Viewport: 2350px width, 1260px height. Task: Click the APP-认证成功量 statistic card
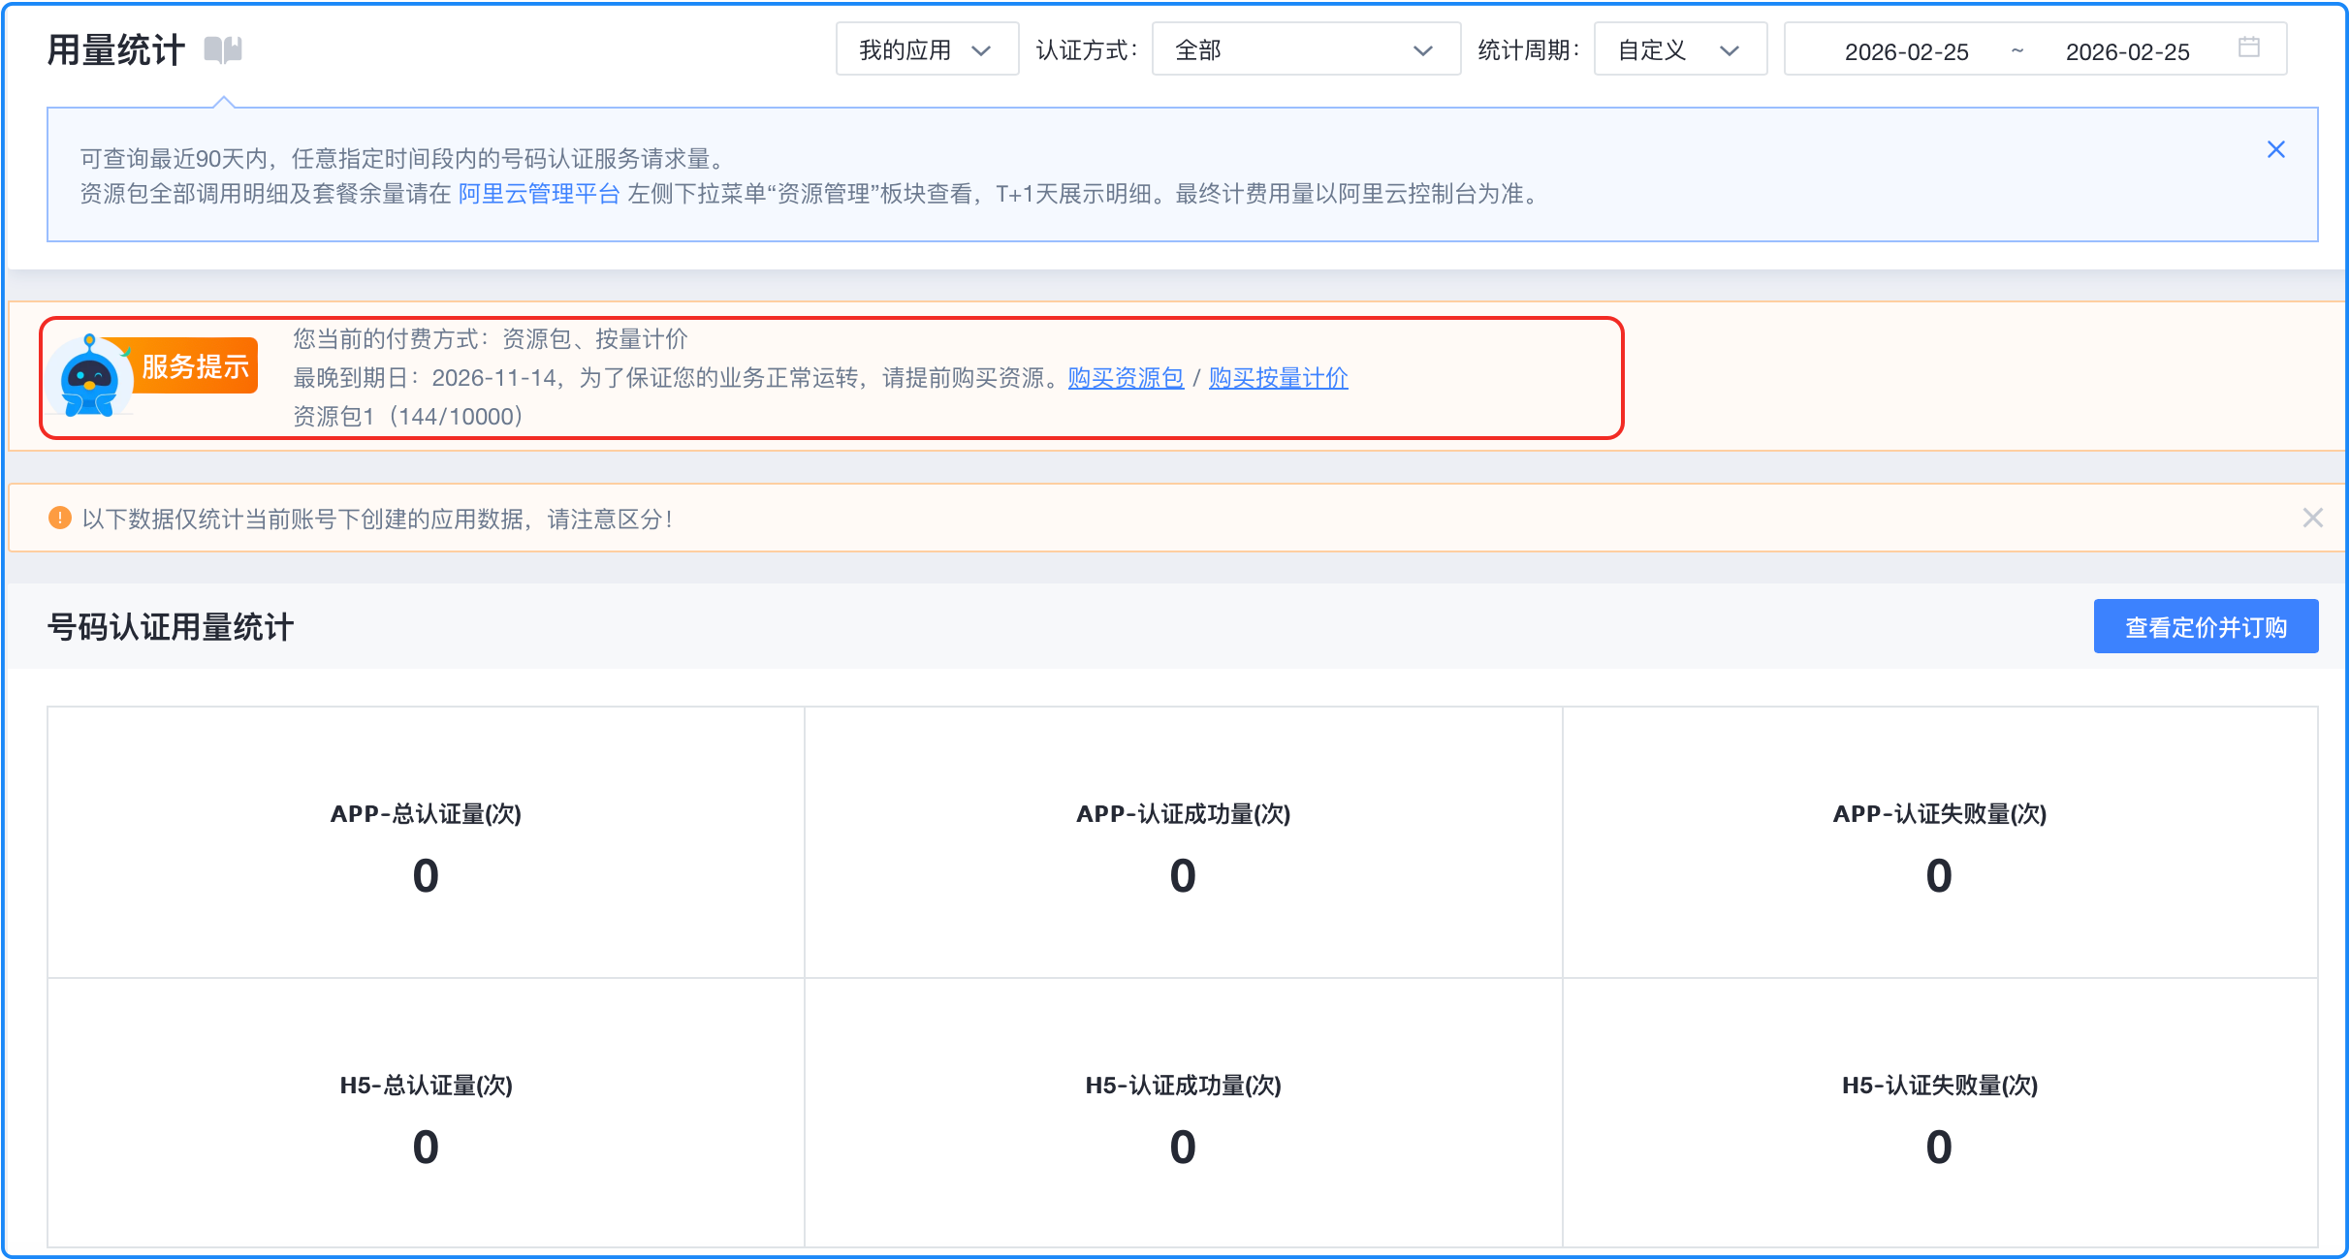(x=1183, y=842)
